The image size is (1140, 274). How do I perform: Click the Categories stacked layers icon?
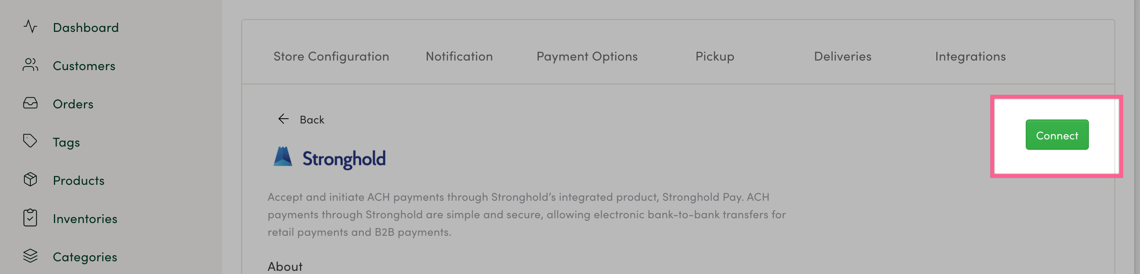tap(30, 256)
